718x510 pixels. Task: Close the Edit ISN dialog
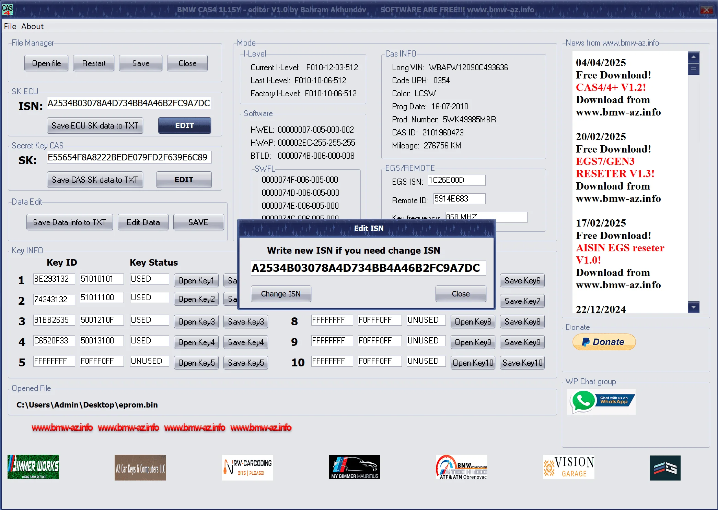point(461,294)
